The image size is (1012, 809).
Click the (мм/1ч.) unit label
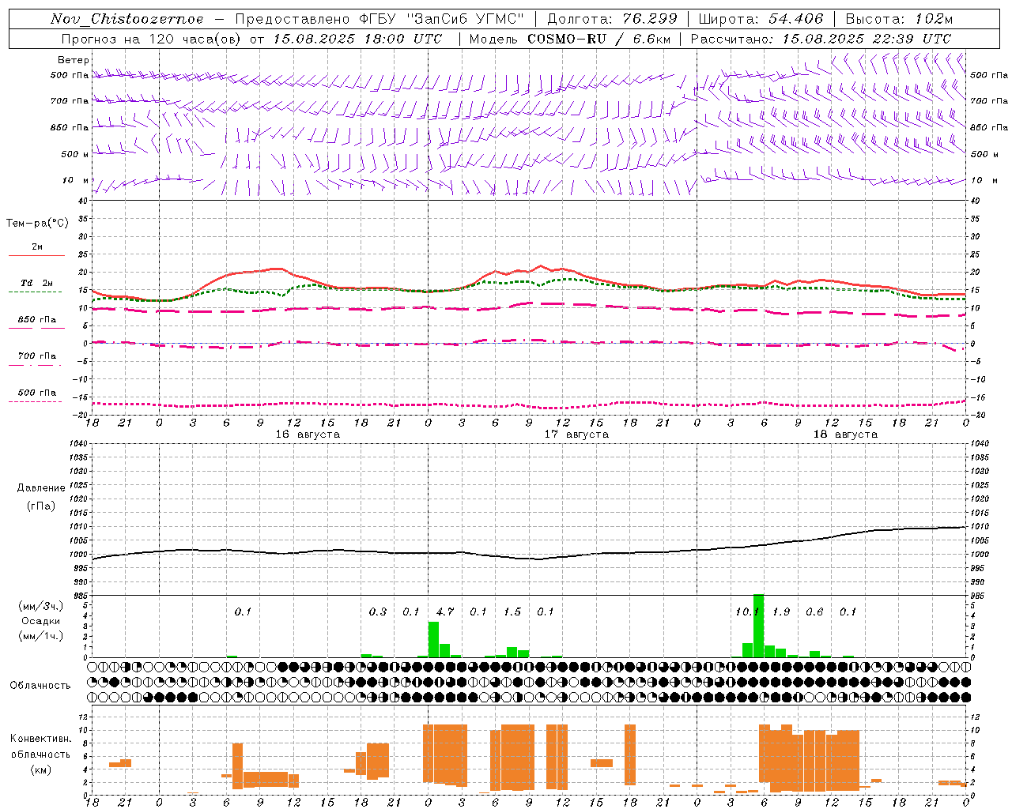40,636
